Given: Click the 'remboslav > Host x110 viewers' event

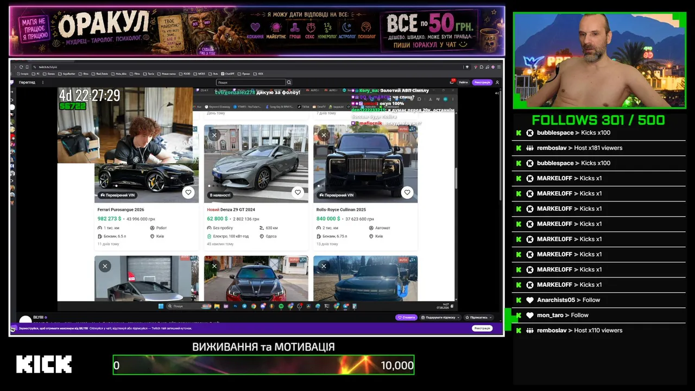Looking at the screenshot, I should pyautogui.click(x=599, y=331).
